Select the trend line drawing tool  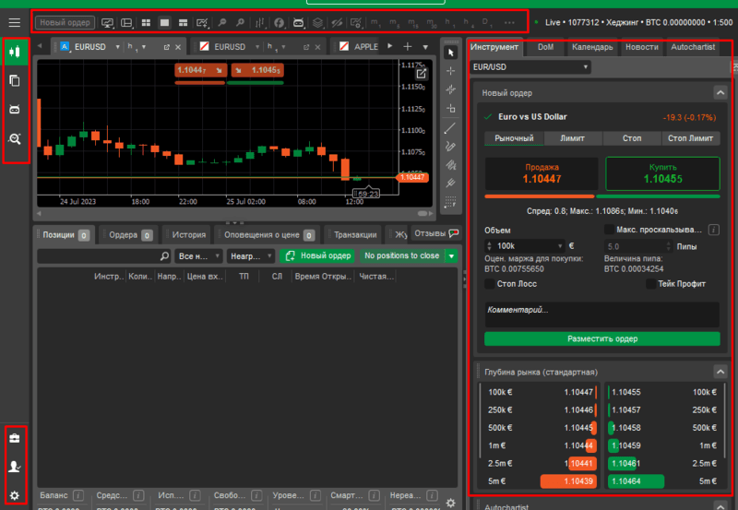tap(450, 127)
